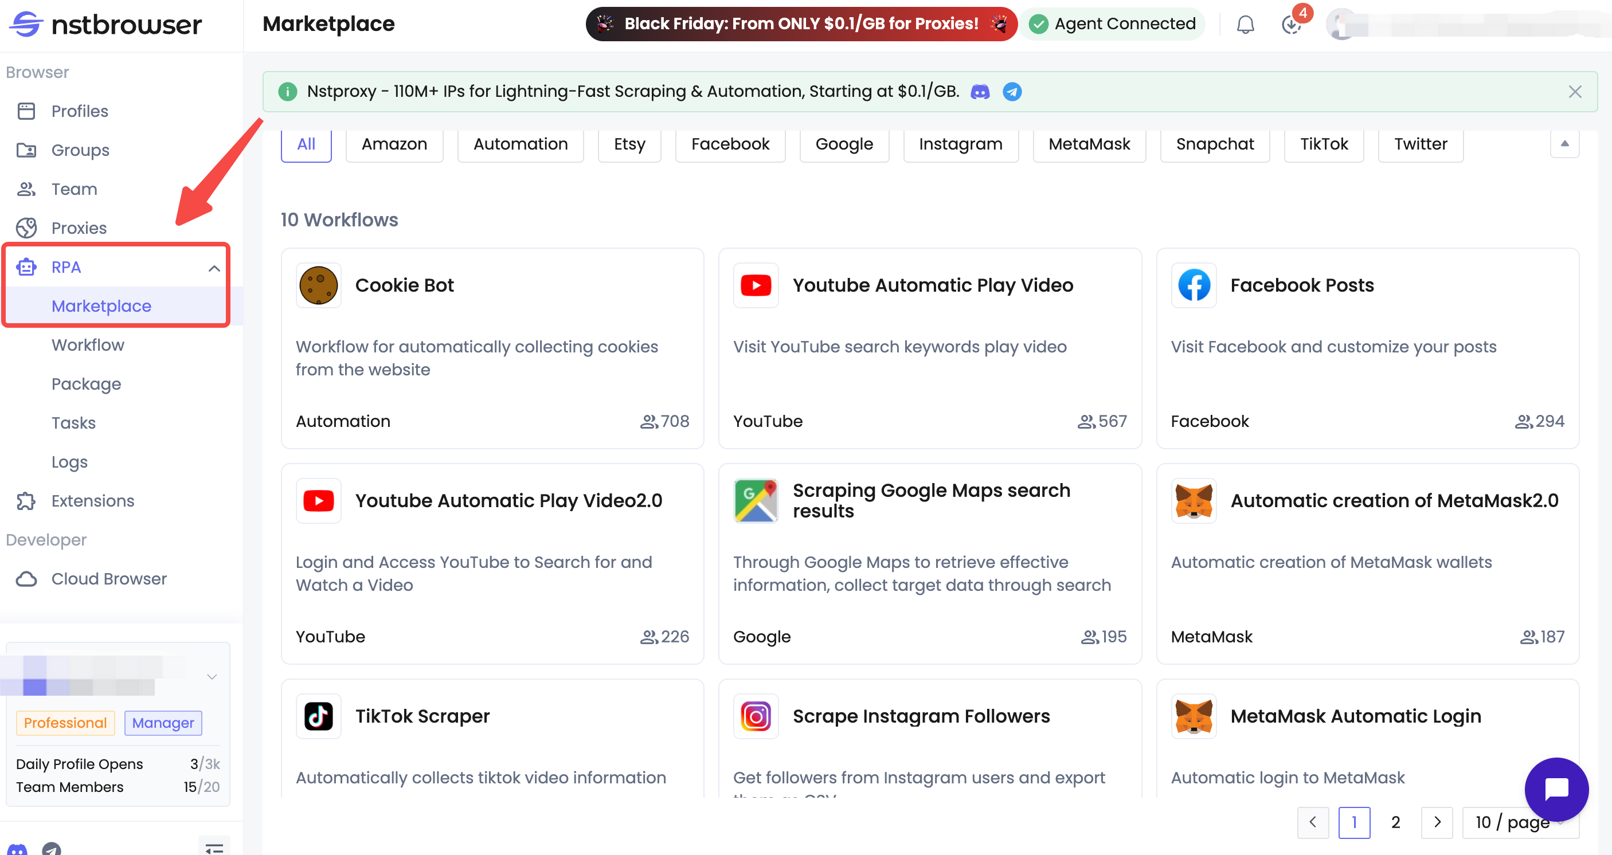Click the Cookie Bot workflow icon

(318, 285)
